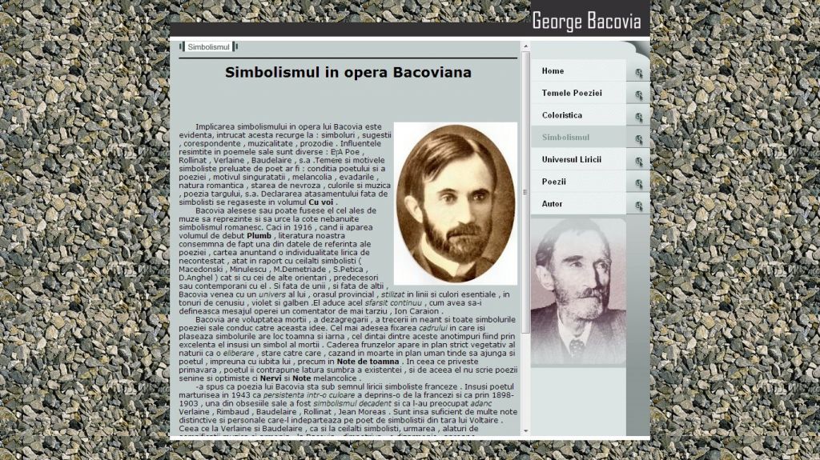Click the cursor icon beside Poezii

point(638,183)
